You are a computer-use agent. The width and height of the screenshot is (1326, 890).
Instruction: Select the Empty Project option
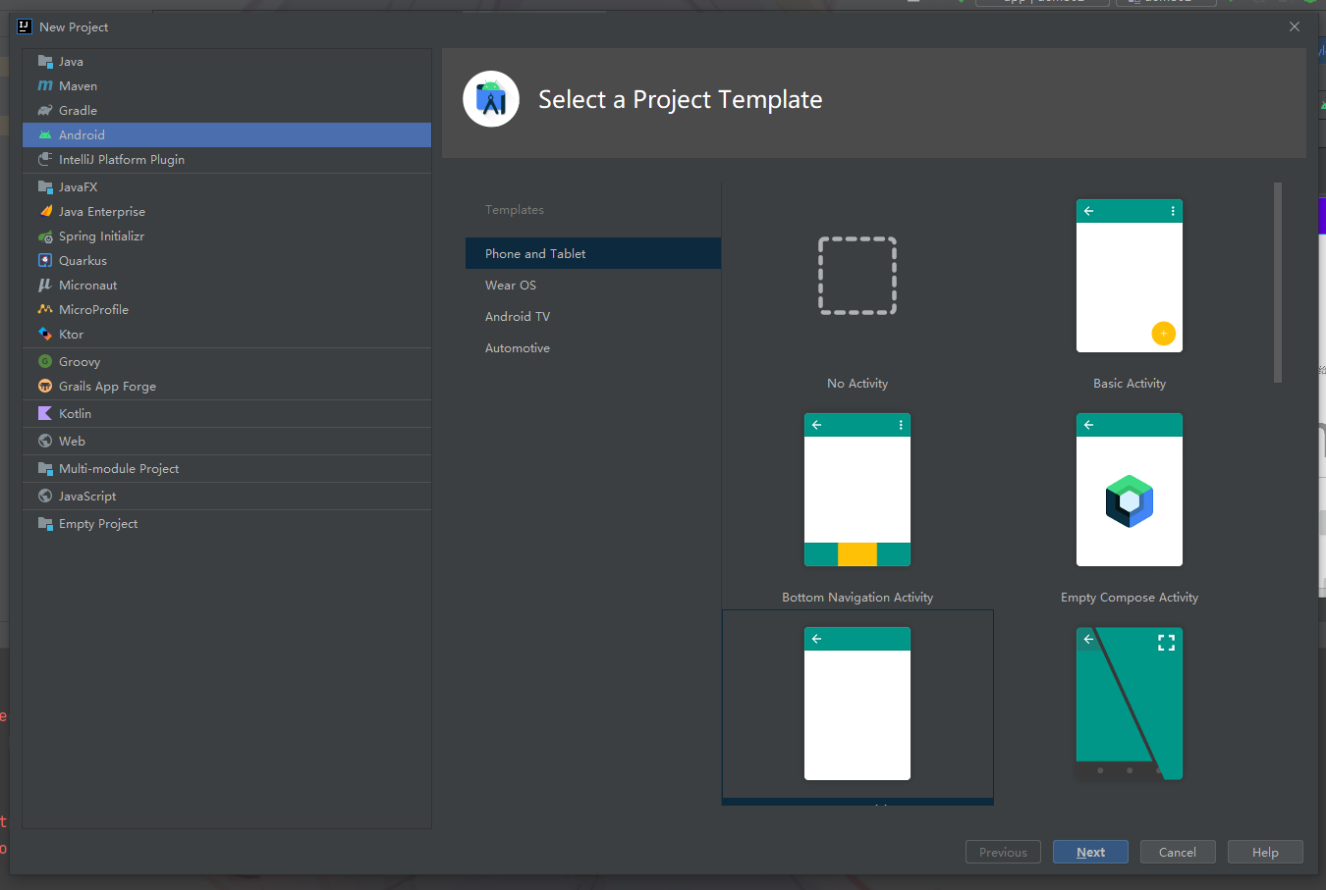(227, 524)
